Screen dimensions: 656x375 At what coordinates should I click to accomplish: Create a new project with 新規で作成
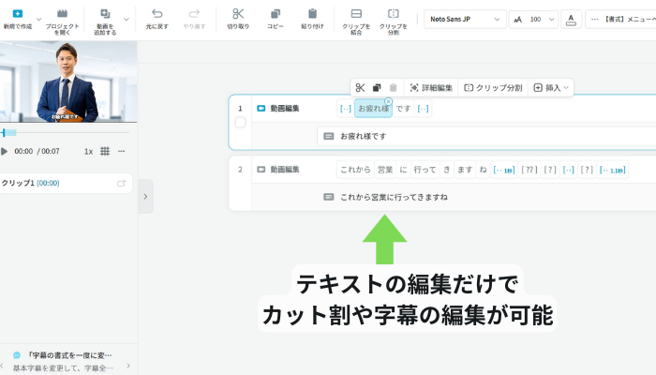(18, 20)
